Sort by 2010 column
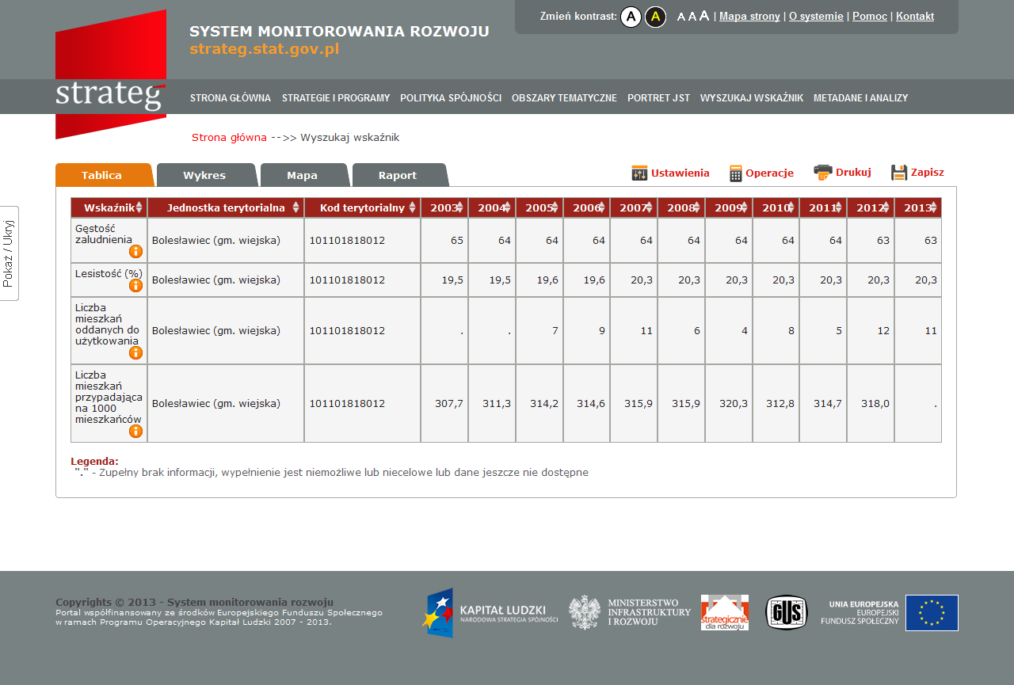This screenshot has width=1014, height=685. (x=776, y=207)
